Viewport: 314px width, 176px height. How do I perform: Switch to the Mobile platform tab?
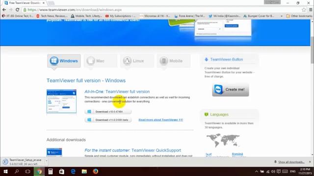pyautogui.click(x=174, y=61)
